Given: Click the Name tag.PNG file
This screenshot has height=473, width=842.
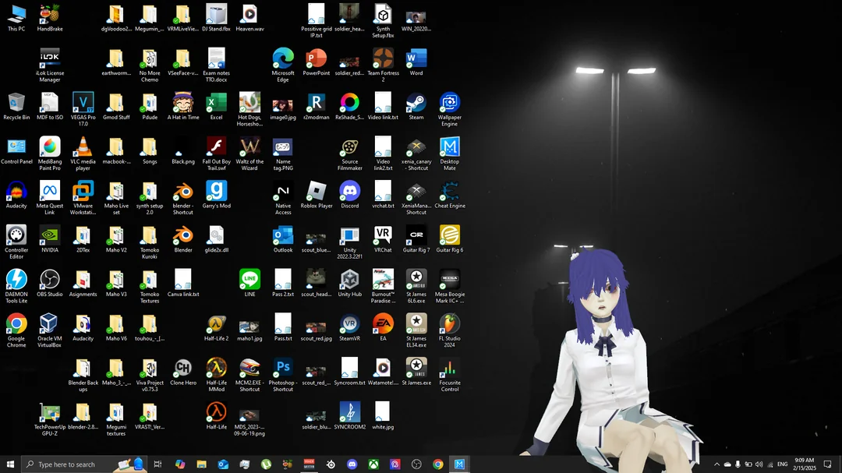Looking at the screenshot, I should coord(283,154).
